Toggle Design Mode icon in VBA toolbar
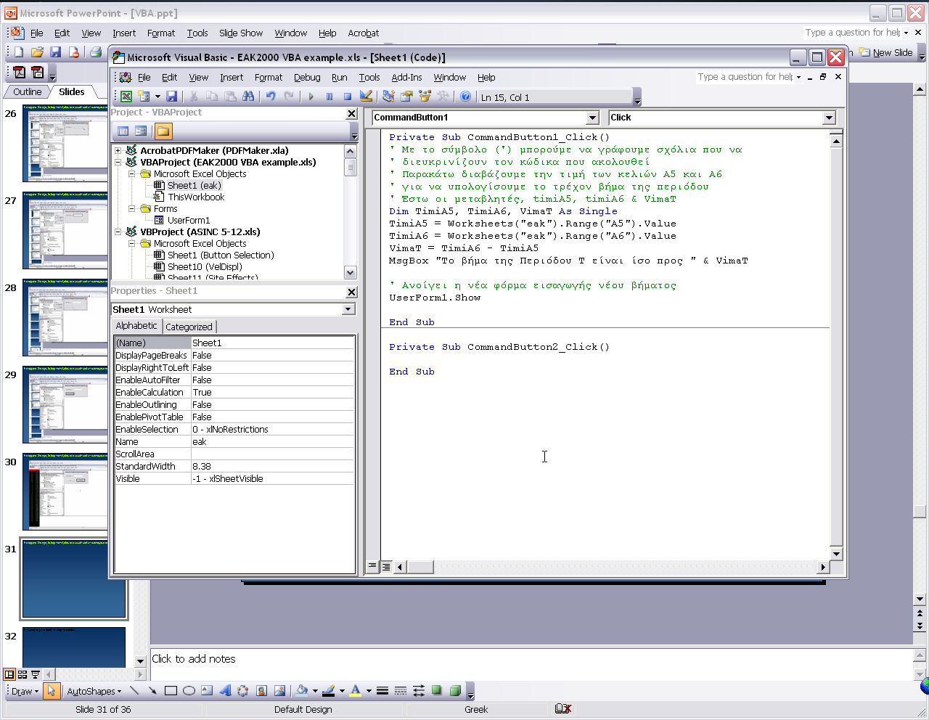Screen dimensions: 929x720 tap(366, 97)
